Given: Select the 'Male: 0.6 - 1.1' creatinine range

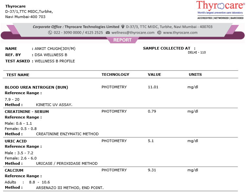Looking at the screenshot, I should coord(18,123).
